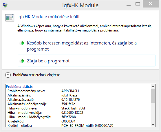Click 'Probléma részleteinek elrejtése' label

[36, 75]
